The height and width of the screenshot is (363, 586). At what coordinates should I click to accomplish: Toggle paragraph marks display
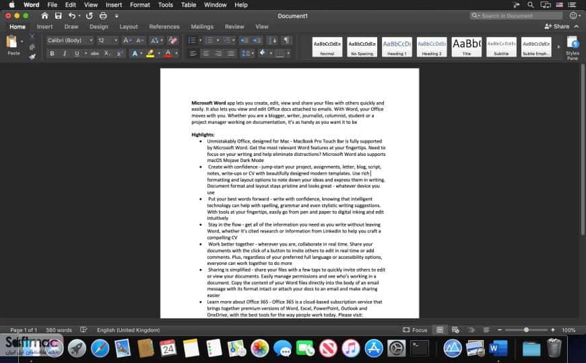tap(286, 40)
